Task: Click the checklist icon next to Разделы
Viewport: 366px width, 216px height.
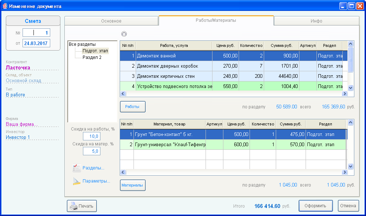Action: tap(76, 168)
